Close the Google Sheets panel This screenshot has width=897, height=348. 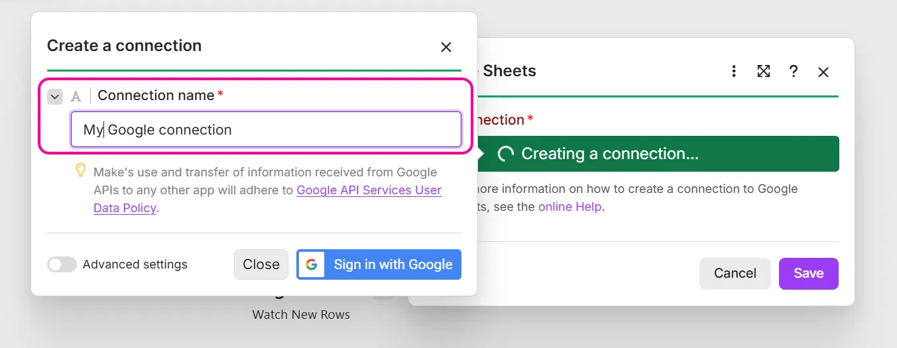(x=823, y=72)
